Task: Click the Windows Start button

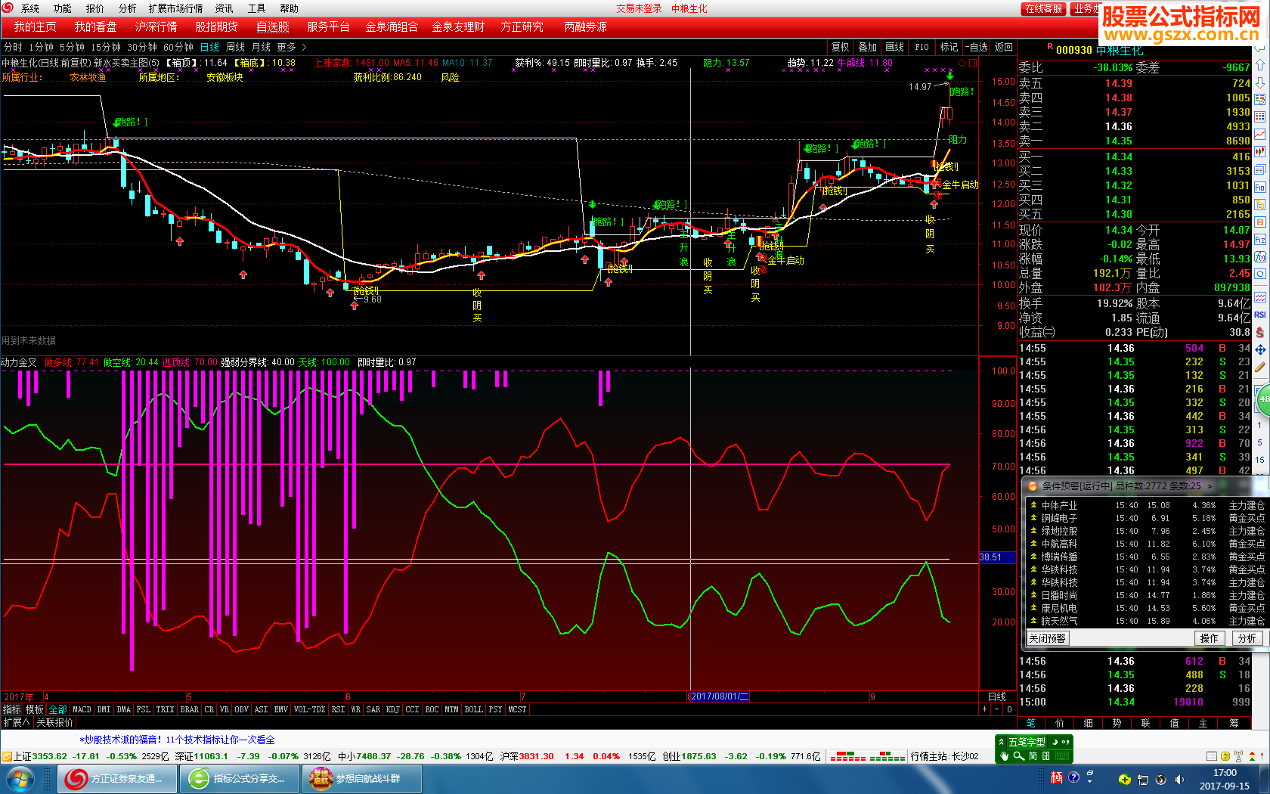Action: coord(19,779)
